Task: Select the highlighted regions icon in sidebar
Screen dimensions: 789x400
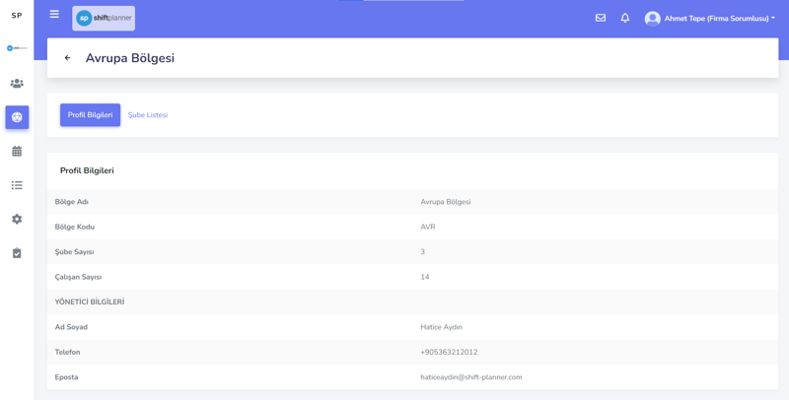Action: [17, 117]
